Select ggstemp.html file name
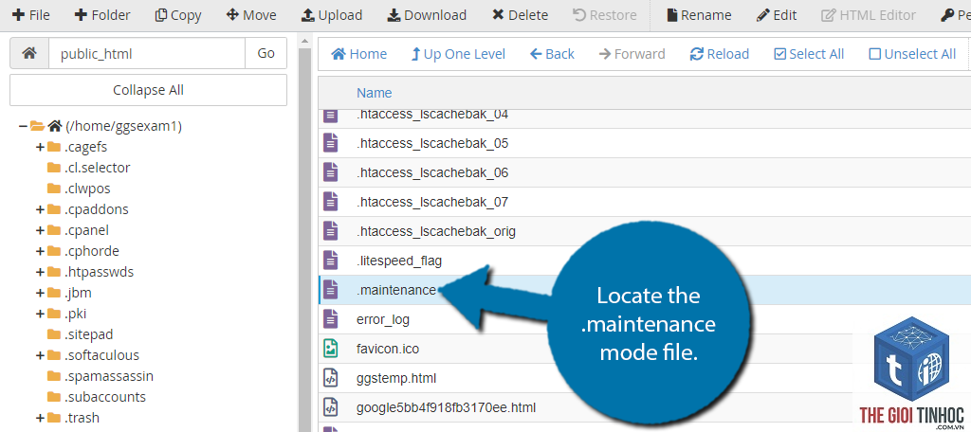 [x=397, y=378]
